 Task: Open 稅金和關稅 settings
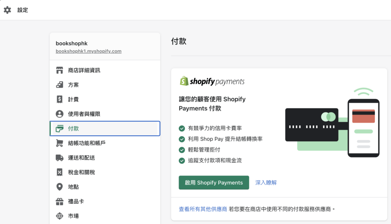(x=105, y=172)
